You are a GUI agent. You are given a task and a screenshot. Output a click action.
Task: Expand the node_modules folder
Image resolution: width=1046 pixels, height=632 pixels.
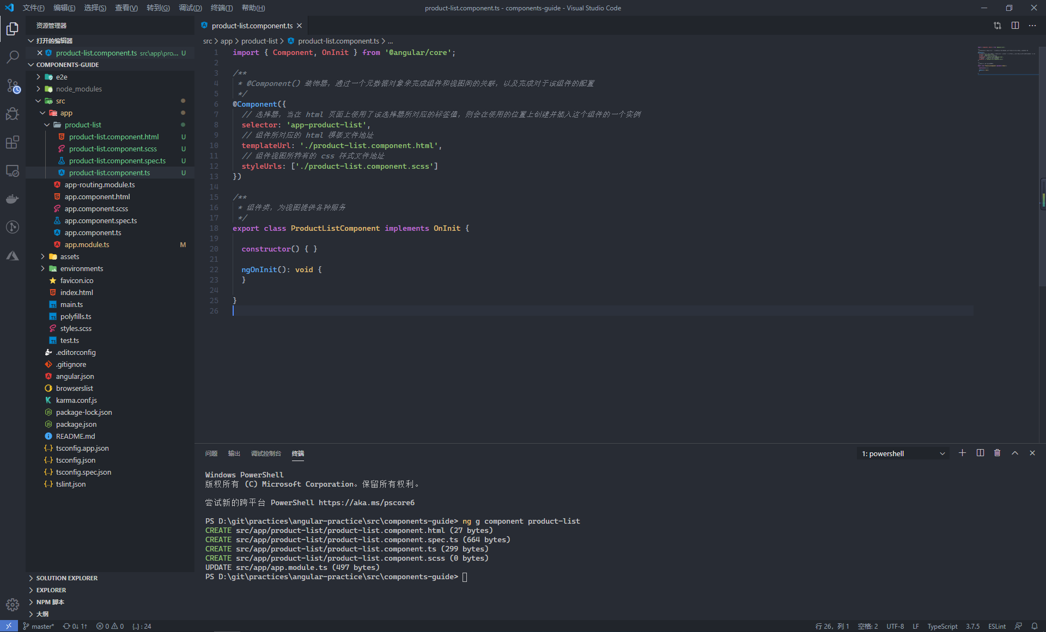point(78,89)
